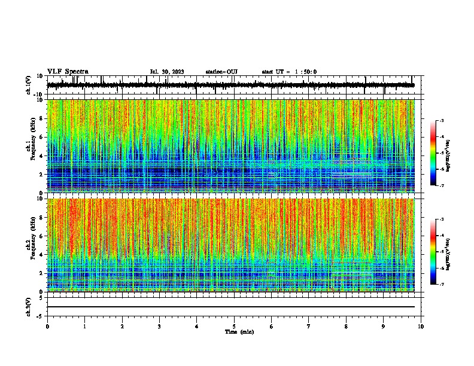Click the time axis tick label "2"
Screen dimensions: 474x366
tap(122, 327)
